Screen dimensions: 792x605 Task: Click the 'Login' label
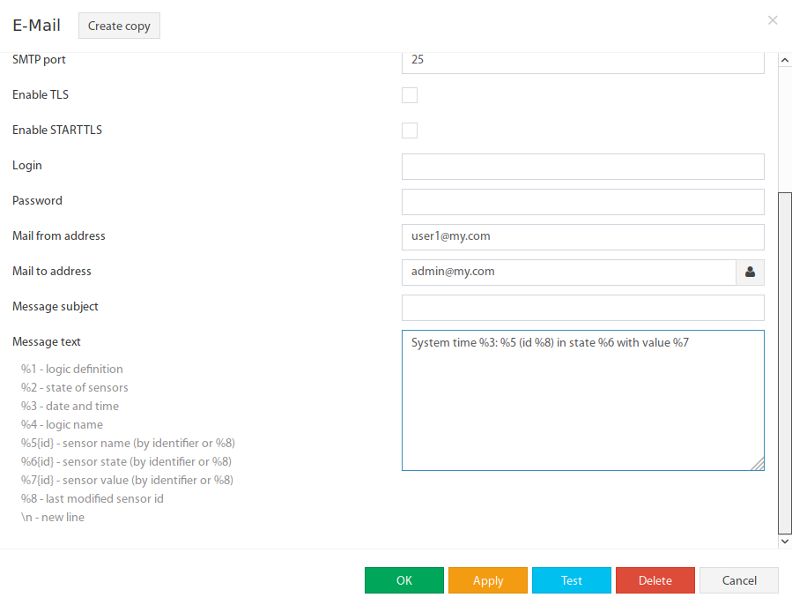pyautogui.click(x=27, y=166)
